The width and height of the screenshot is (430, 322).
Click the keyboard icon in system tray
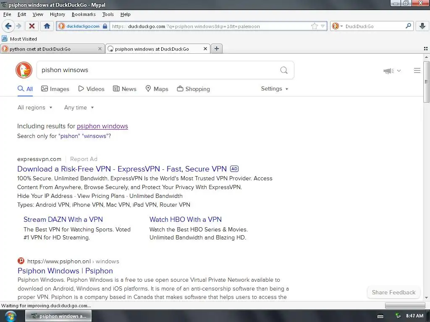[380, 316]
